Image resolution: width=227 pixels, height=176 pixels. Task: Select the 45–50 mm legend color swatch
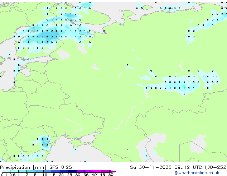point(105,171)
